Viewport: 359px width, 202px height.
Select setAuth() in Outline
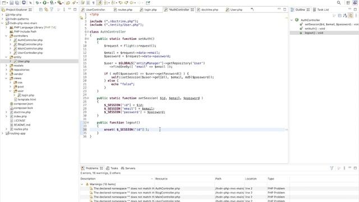tap(312, 29)
